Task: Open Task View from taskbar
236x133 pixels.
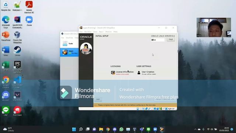Action: [x=88, y=129]
